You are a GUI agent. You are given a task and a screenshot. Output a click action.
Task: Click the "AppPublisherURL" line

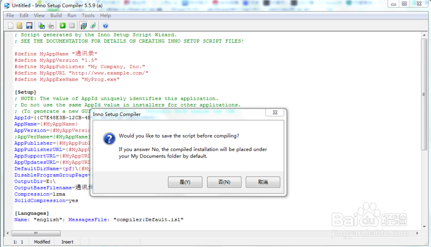pyautogui.click(x=52, y=150)
